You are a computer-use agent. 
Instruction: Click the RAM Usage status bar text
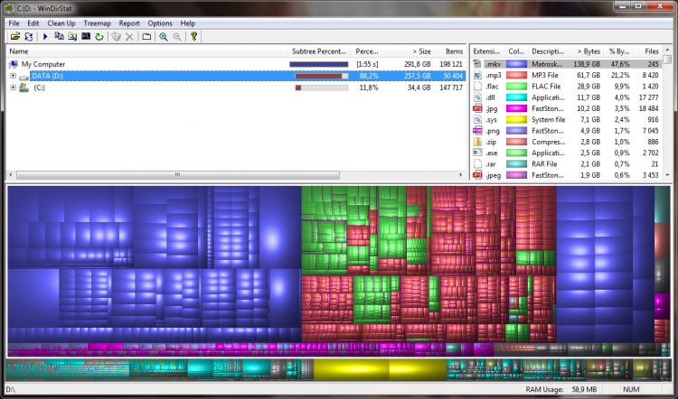[x=560, y=389]
